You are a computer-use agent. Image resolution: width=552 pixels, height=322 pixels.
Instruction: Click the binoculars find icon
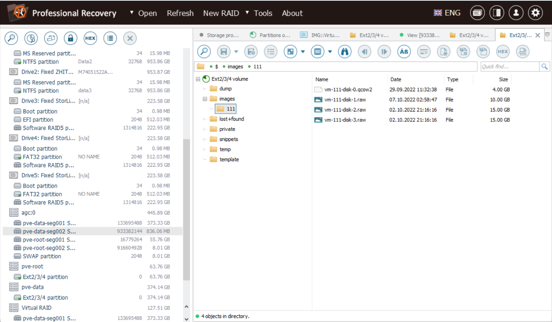point(344,52)
